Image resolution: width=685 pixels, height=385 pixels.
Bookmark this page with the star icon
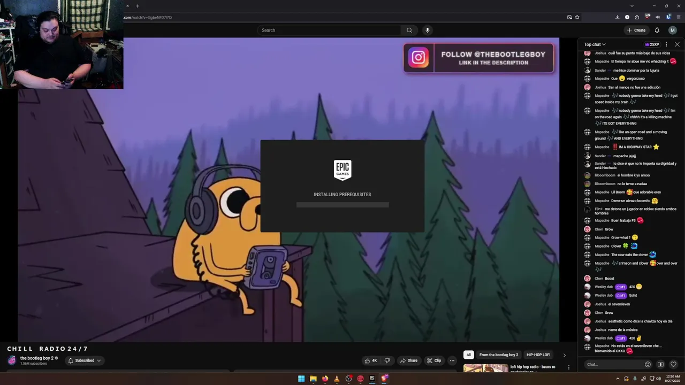[x=577, y=17]
